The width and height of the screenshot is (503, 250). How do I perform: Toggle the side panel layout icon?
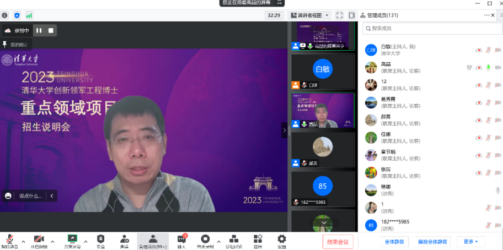point(351,15)
